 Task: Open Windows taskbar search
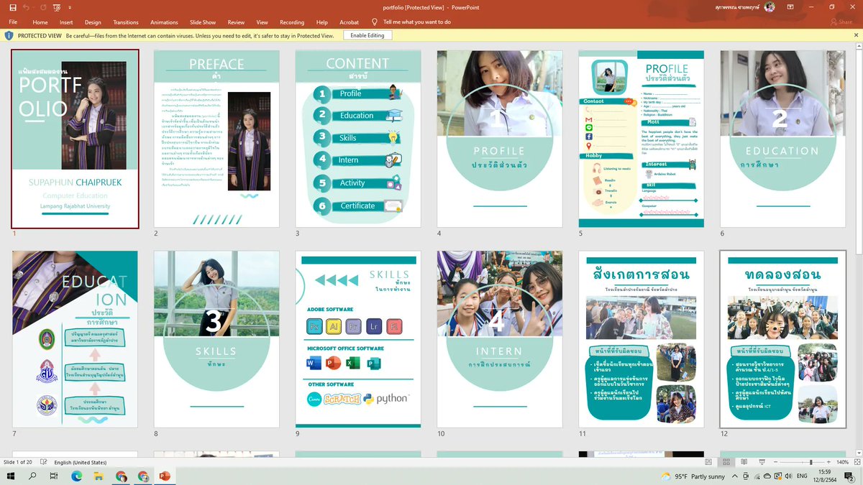[32, 476]
